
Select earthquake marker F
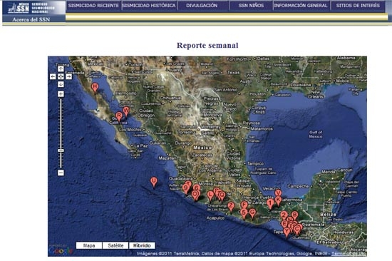point(244,205)
